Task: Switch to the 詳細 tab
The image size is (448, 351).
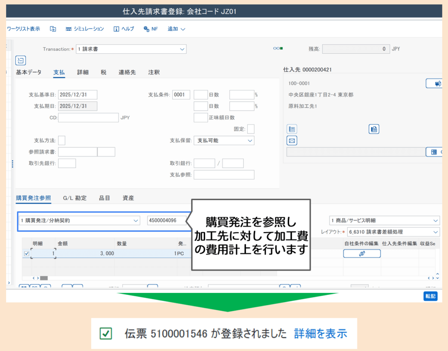Action: click(83, 72)
